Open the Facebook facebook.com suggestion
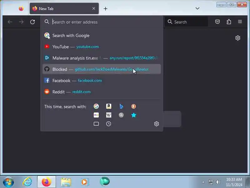250x188 pixels. point(102,81)
